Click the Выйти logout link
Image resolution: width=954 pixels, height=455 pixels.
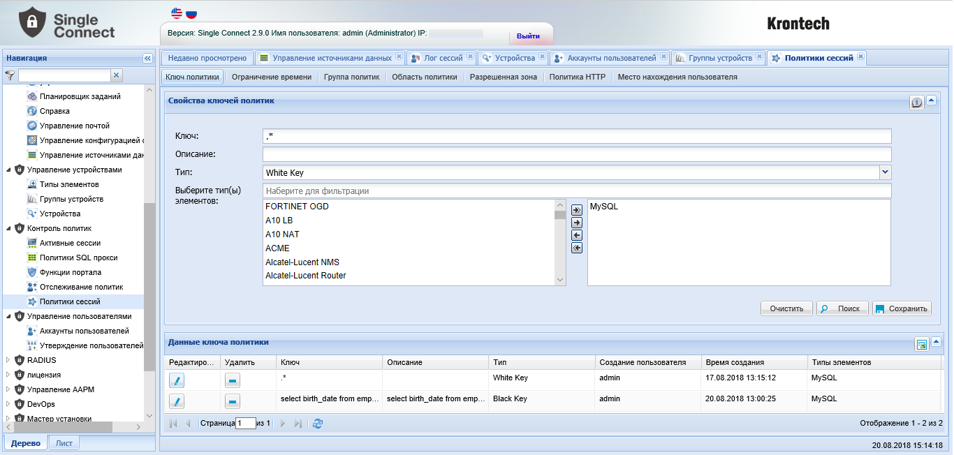(528, 36)
